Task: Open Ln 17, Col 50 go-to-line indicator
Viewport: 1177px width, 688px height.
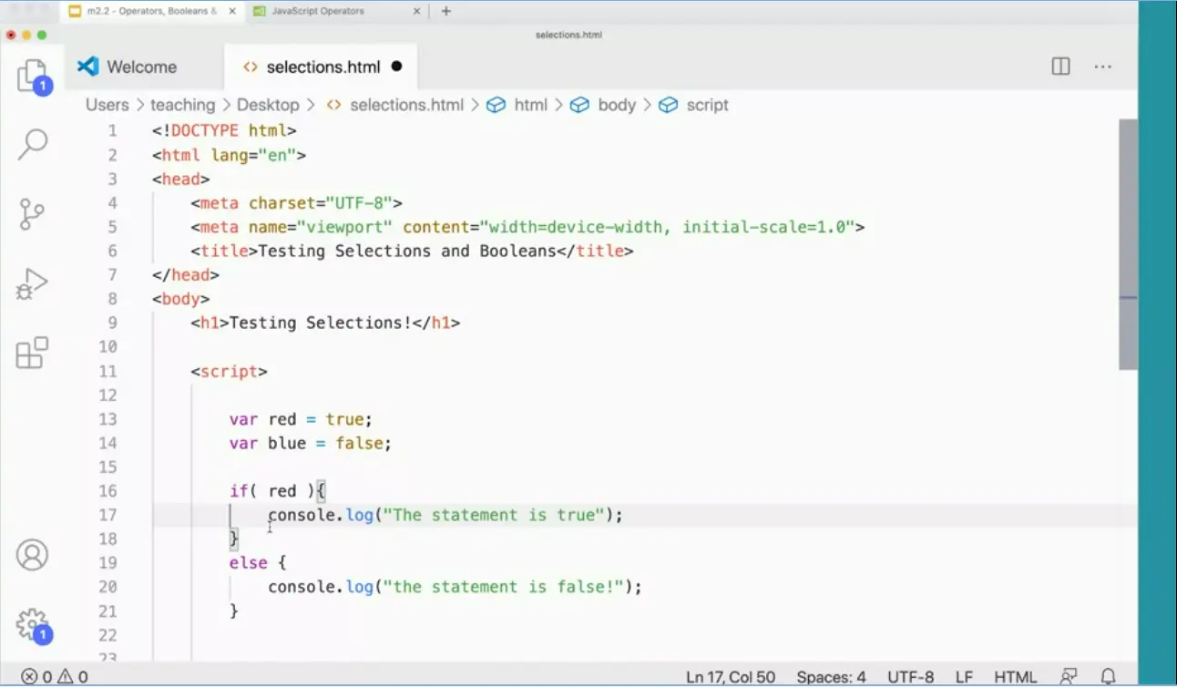Action: (x=731, y=677)
